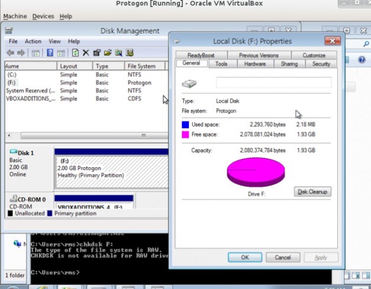Click the scrollbar left arrow in volume list

[9, 135]
